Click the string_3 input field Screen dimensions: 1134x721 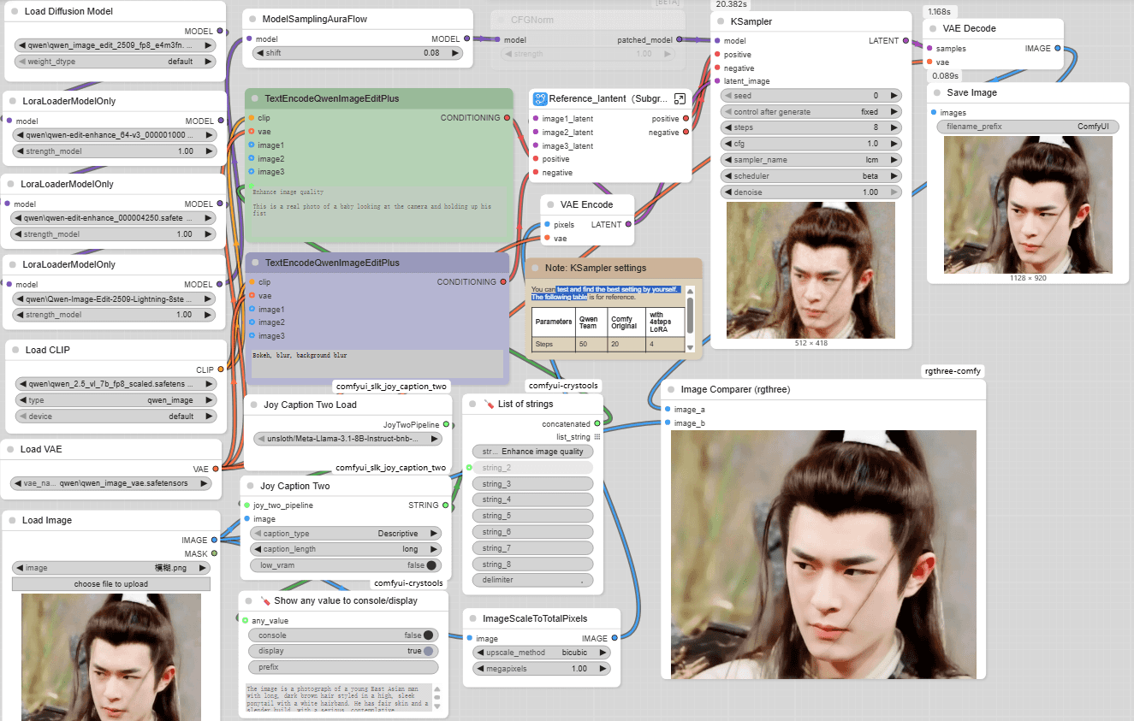pyautogui.click(x=532, y=484)
